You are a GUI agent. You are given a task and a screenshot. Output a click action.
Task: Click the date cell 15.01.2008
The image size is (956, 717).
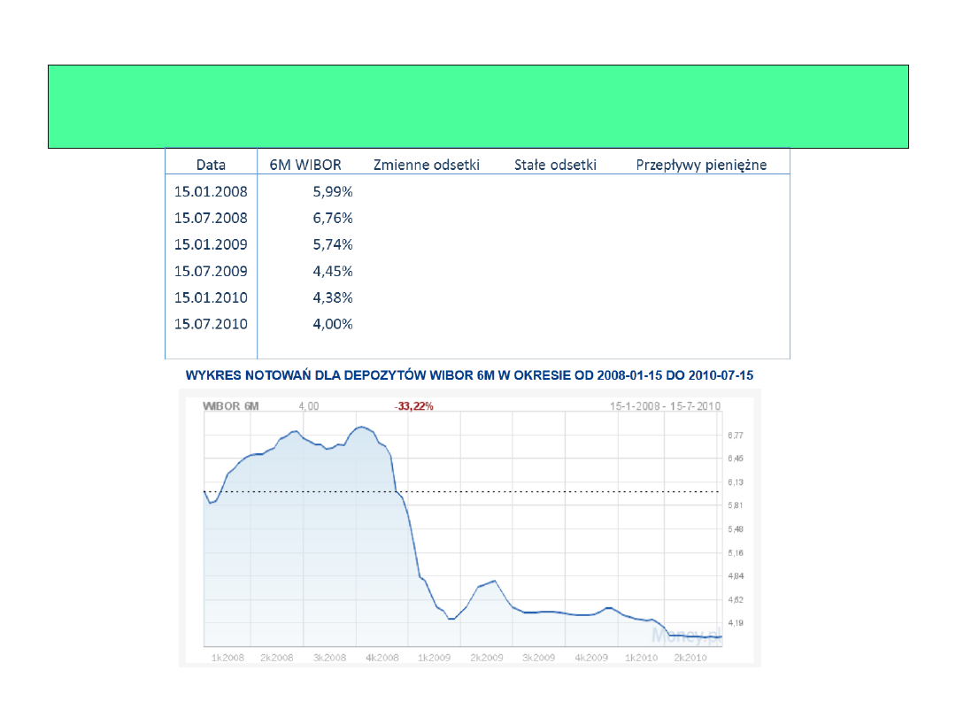pos(211,191)
